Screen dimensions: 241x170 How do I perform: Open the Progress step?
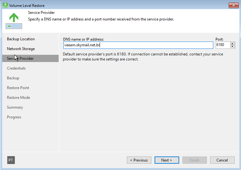[14, 117]
